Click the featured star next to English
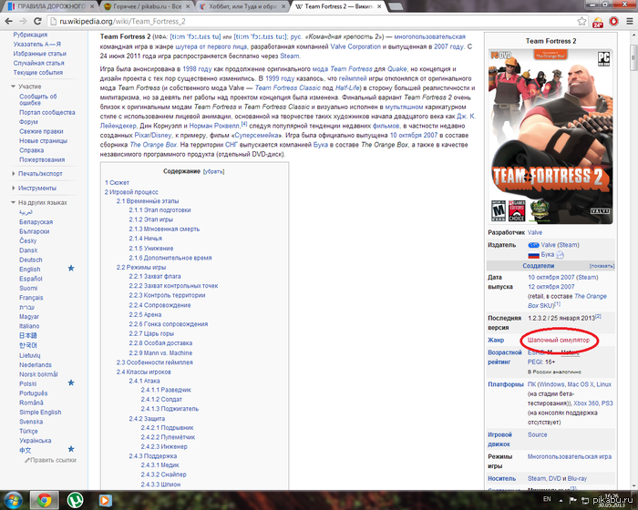The height and width of the screenshot is (510, 638). coord(71,268)
